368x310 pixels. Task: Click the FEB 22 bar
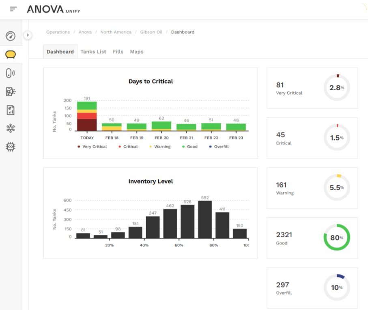tap(211, 127)
